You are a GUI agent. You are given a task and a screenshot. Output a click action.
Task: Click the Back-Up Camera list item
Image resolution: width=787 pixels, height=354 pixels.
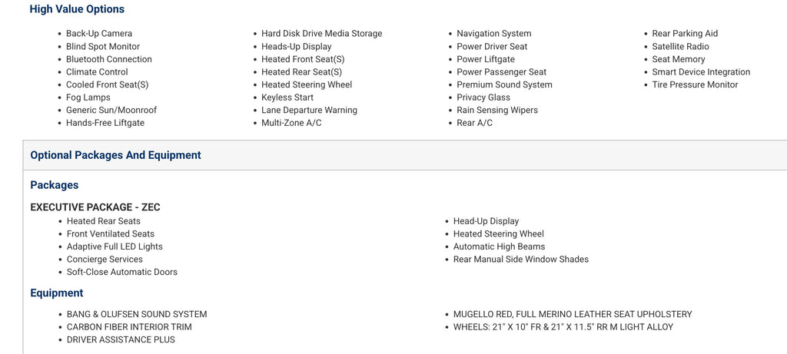click(x=99, y=34)
